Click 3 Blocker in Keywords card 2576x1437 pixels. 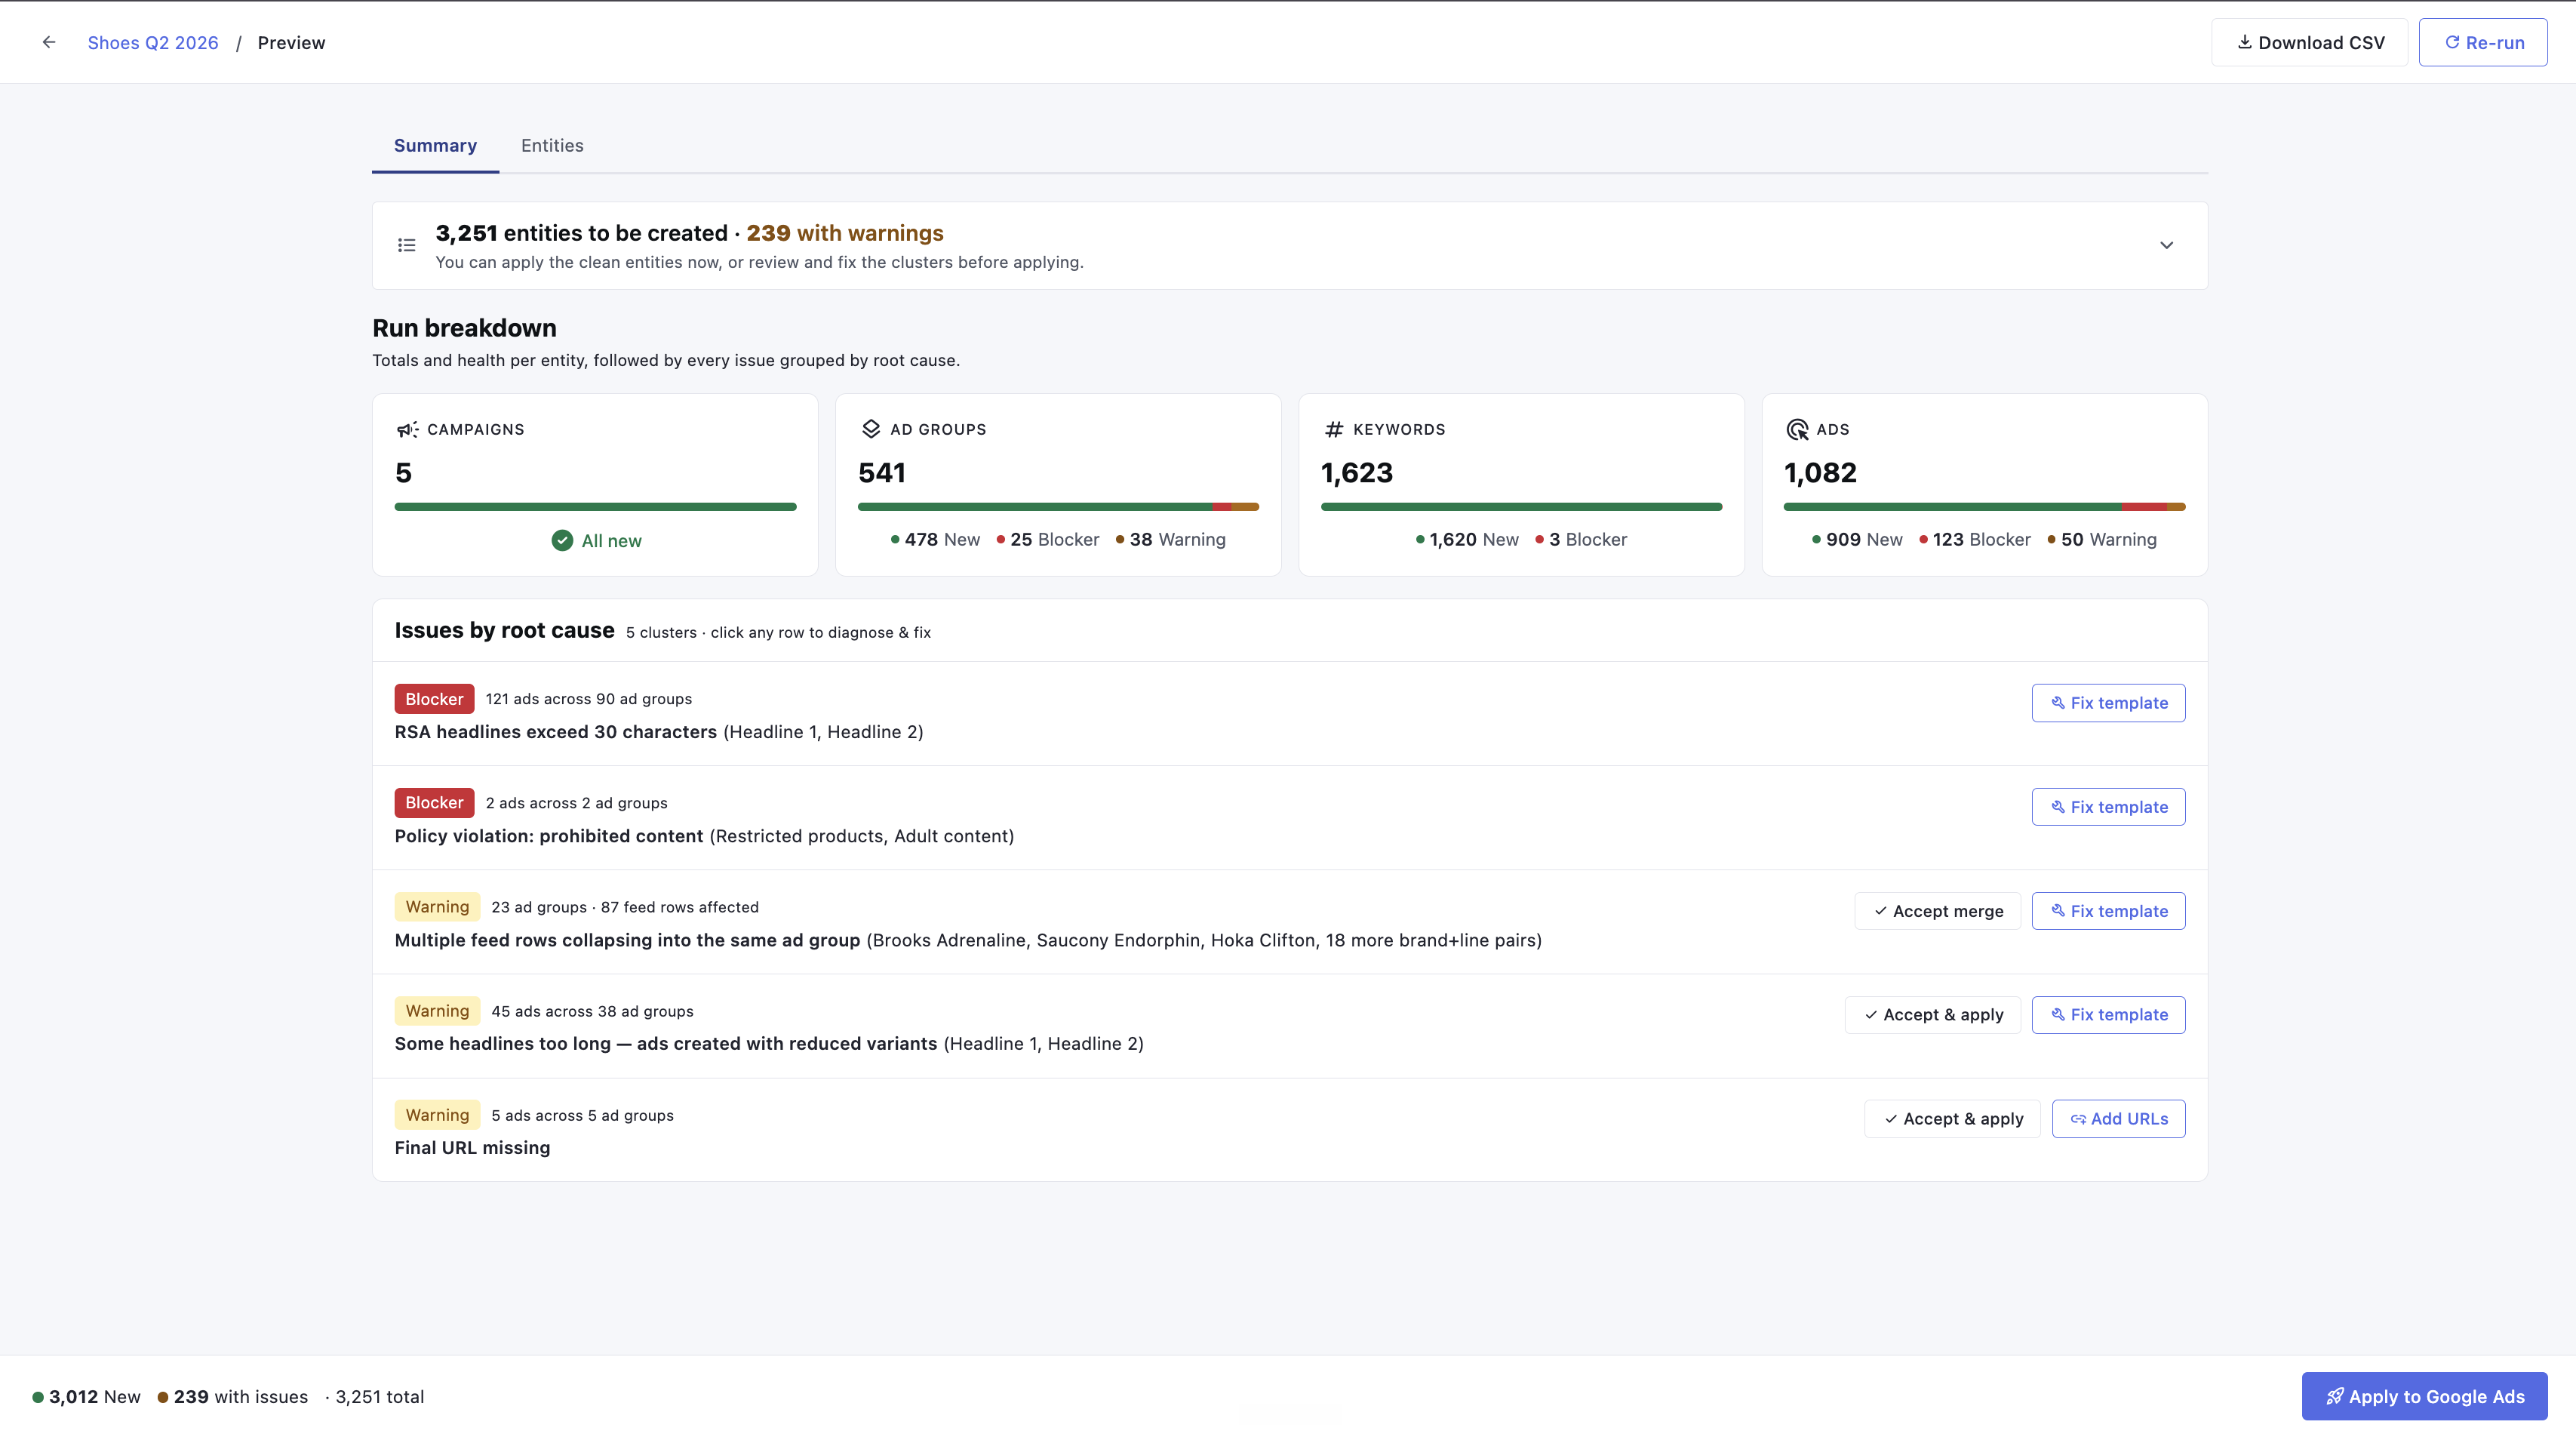(1581, 540)
